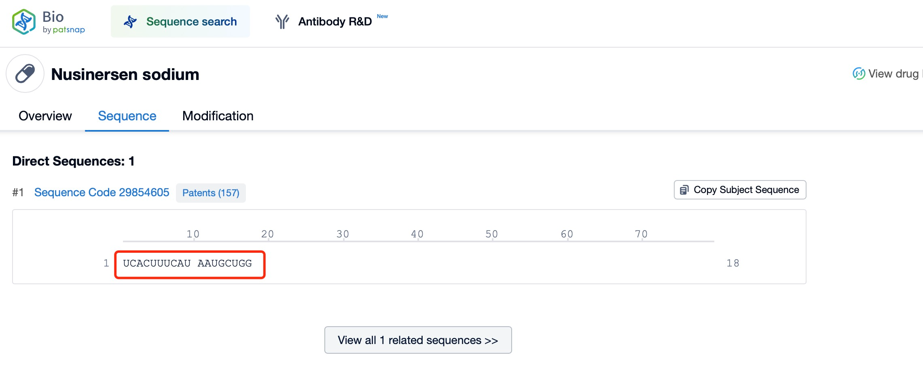This screenshot has height=365, width=923.
Task: Go to the Modification tab
Action: click(x=218, y=116)
